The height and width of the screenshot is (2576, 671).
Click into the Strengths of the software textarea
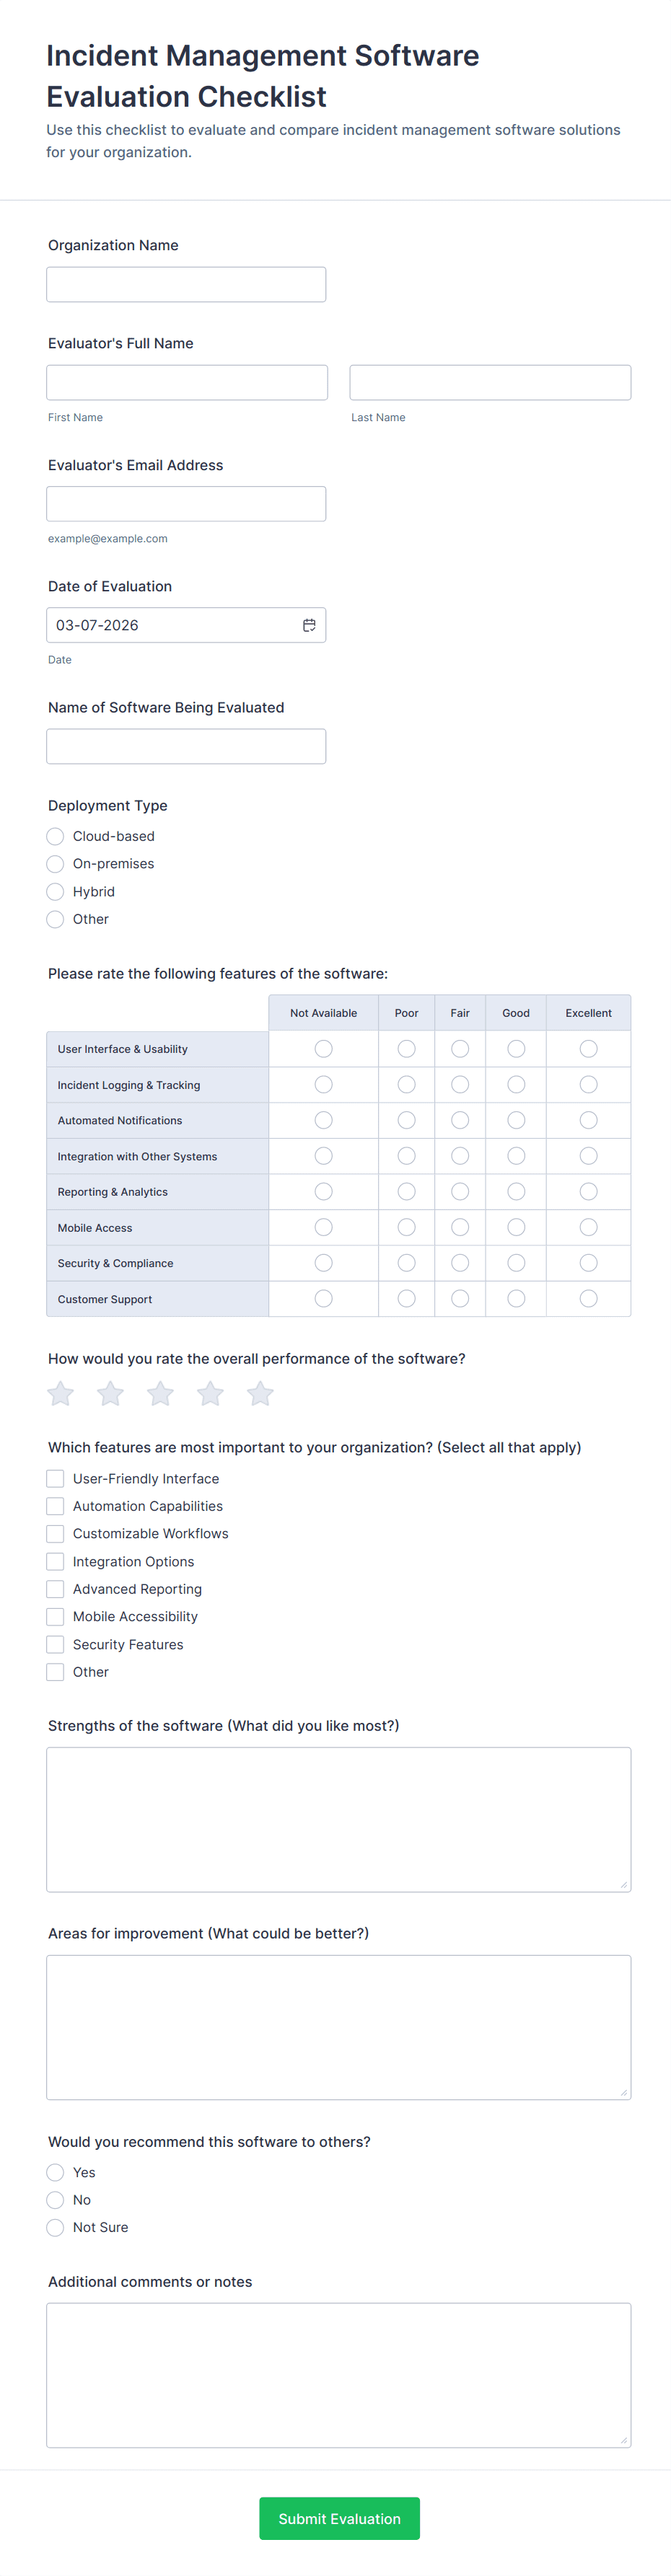pos(338,1819)
